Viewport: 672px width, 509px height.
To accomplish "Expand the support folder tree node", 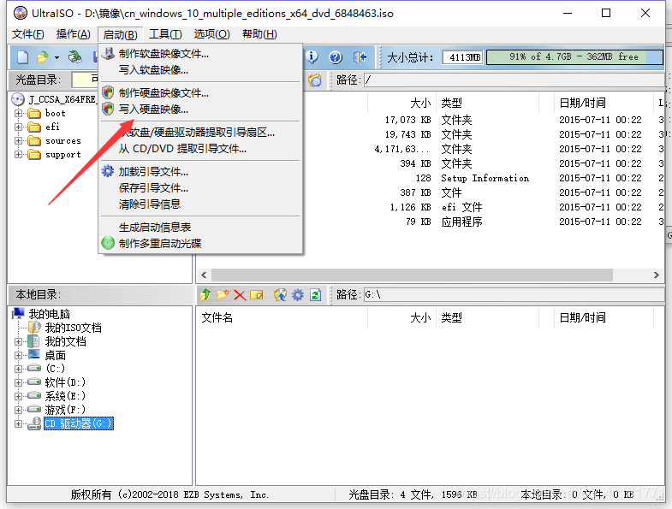I will coord(18,154).
